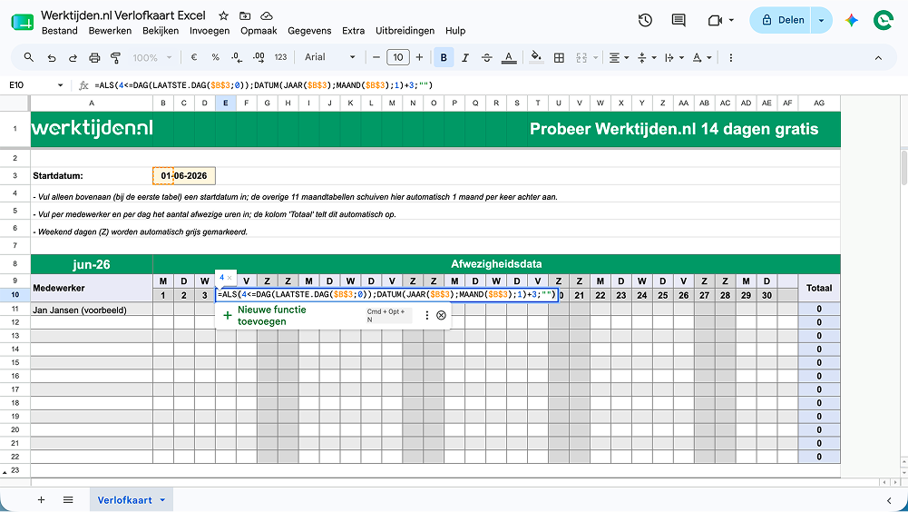Toggle bold formatting
The height and width of the screenshot is (512, 908).
pos(444,57)
